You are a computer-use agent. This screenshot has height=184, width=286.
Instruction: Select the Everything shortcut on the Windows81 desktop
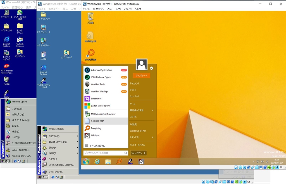coord(90,55)
